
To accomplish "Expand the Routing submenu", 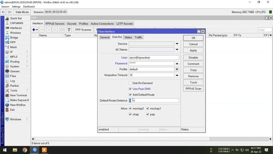I will coord(27,62).
